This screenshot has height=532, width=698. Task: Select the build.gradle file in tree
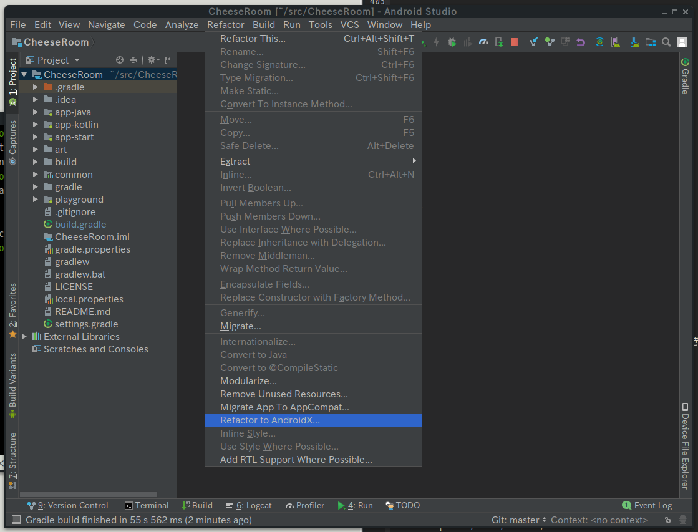click(80, 225)
